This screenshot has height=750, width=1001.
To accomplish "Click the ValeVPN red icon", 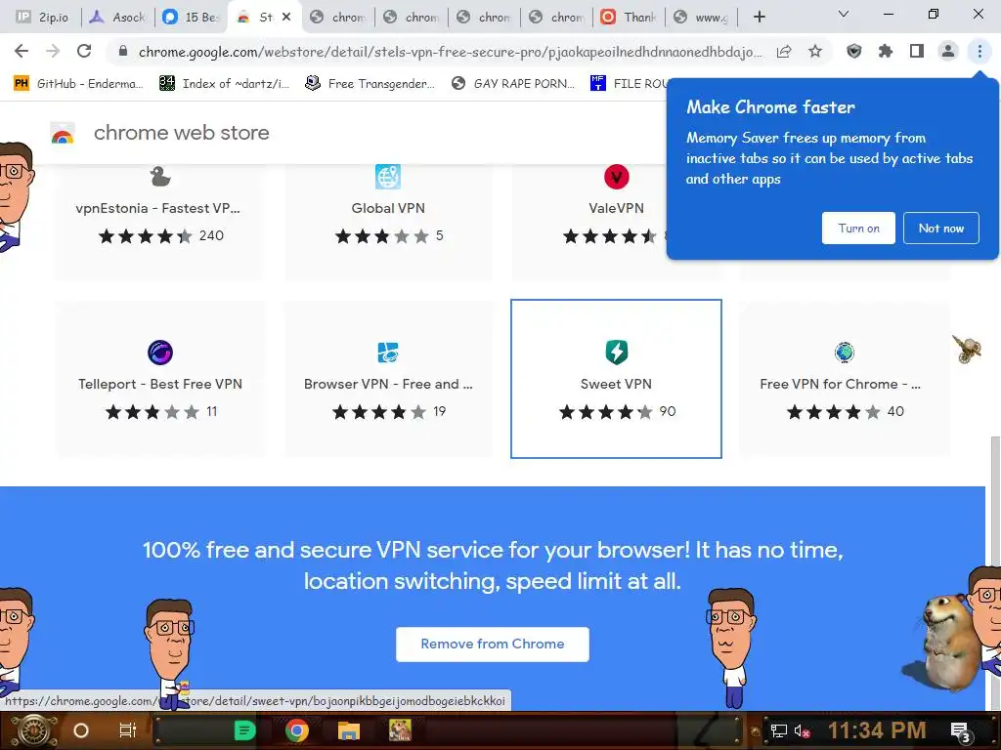I will point(616,177).
